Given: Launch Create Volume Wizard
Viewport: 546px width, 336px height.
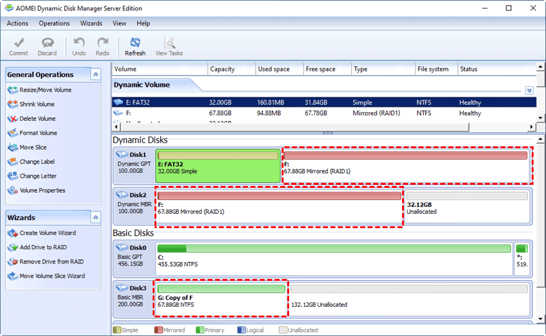Looking at the screenshot, I should 47,232.
